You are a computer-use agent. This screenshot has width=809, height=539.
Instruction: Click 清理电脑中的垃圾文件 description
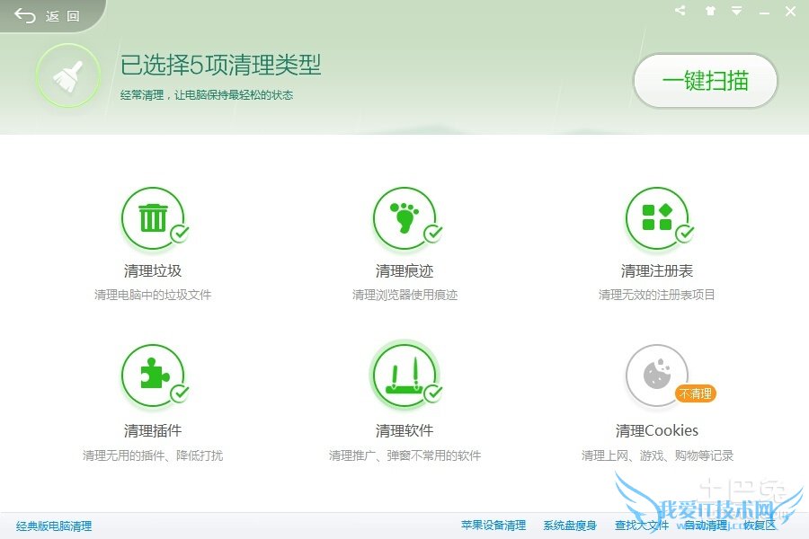(153, 295)
